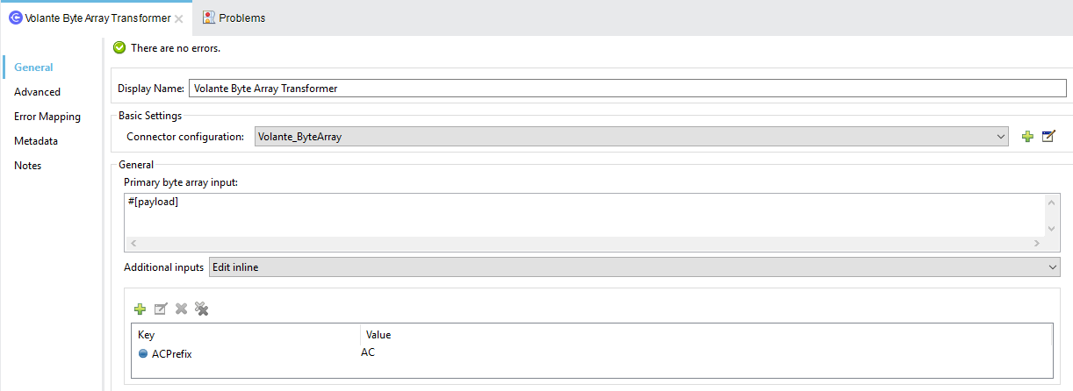Image resolution: width=1073 pixels, height=391 pixels.
Task: Edit the Volante_ByteArray connector configuration
Action: point(1048,136)
